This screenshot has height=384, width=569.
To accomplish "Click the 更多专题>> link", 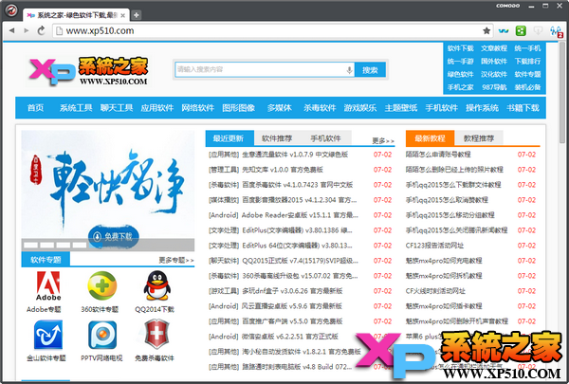I will 176,260.
